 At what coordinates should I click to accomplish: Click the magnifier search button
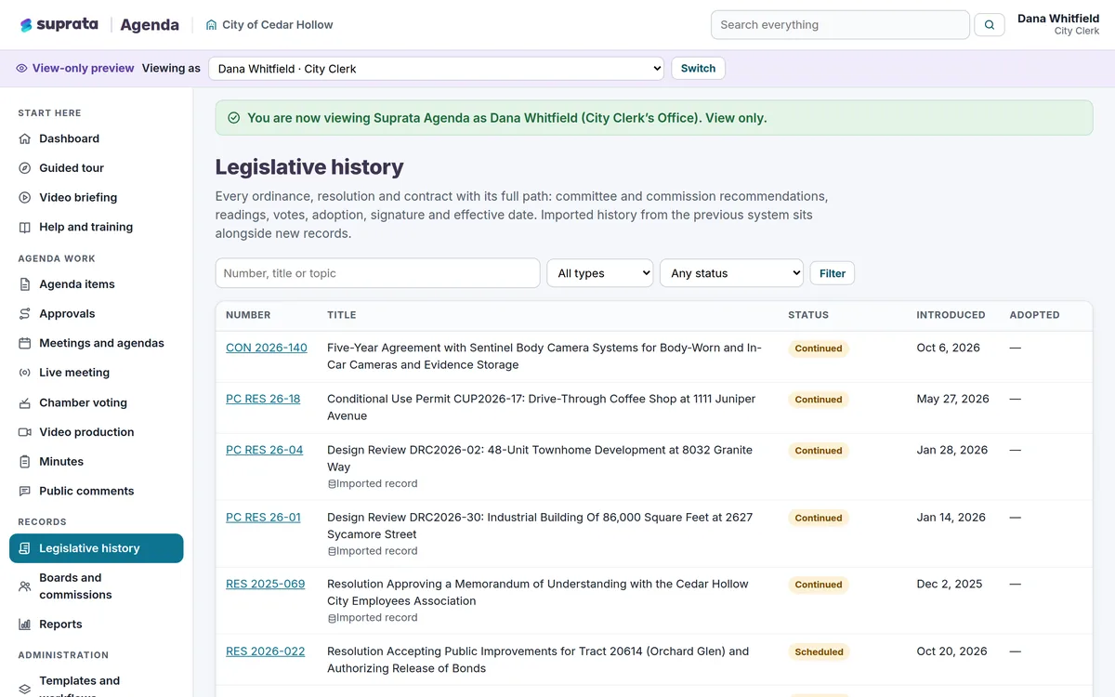(989, 25)
